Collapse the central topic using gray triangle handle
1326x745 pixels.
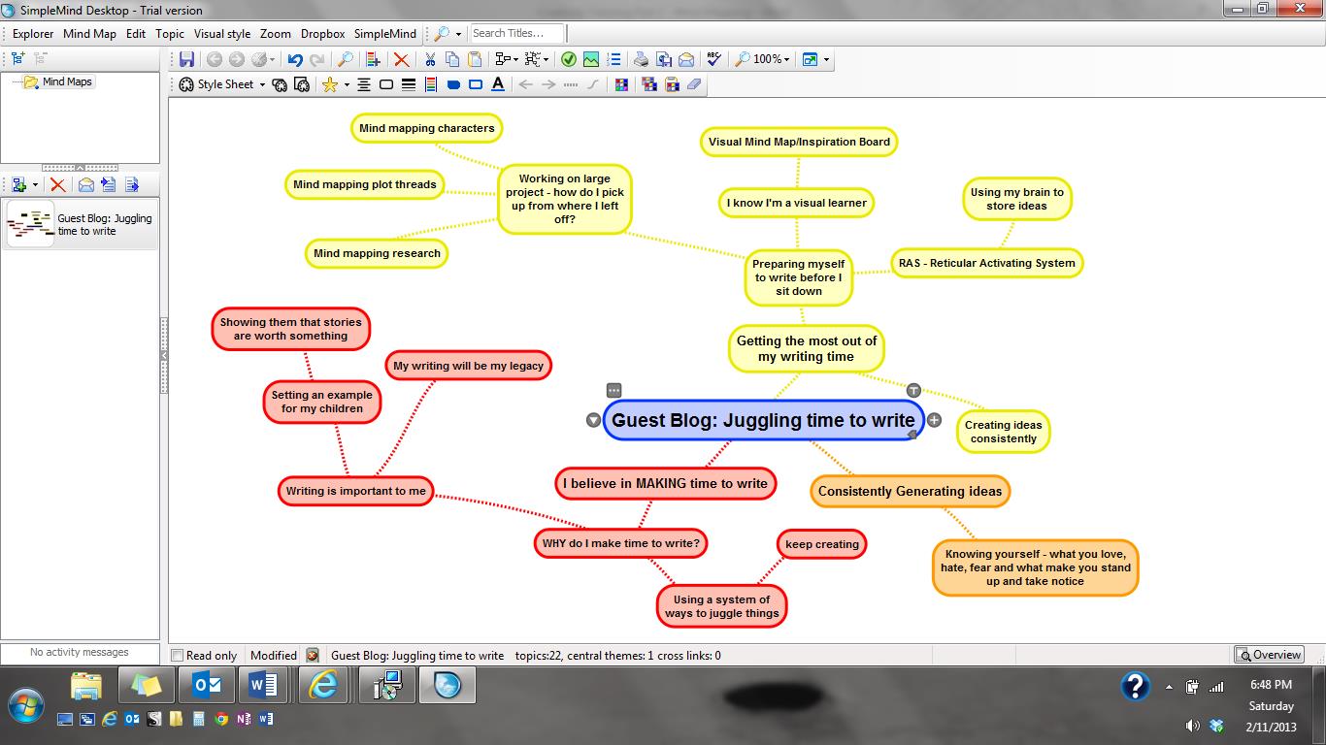pos(594,420)
